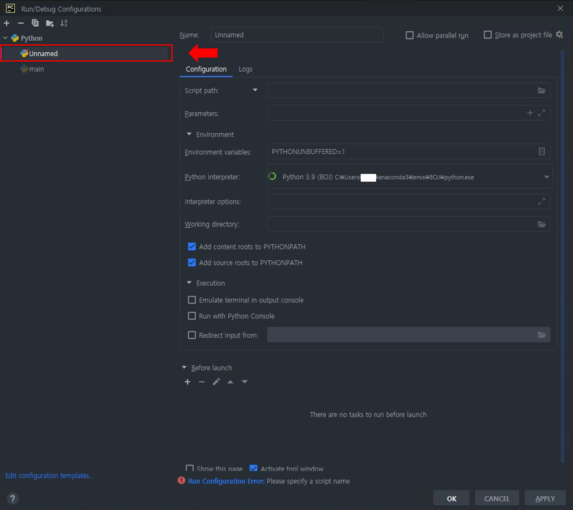Enable Allow parallel run

tap(410, 35)
